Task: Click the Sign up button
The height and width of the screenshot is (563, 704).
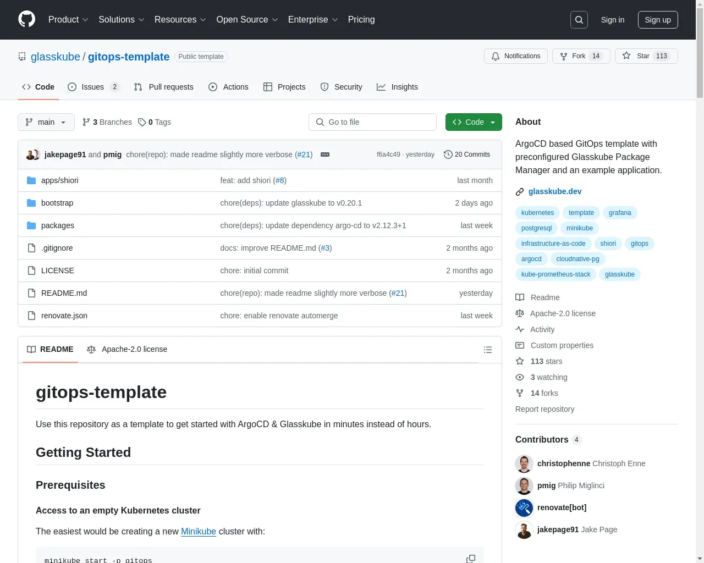Action: [658, 20]
